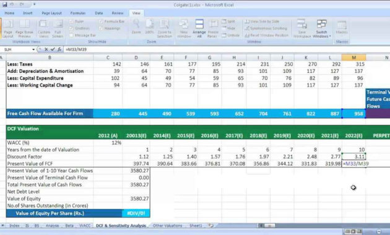390x235 pixels.
Task: Click the Name Box showing SUM
Action: [x=17, y=49]
